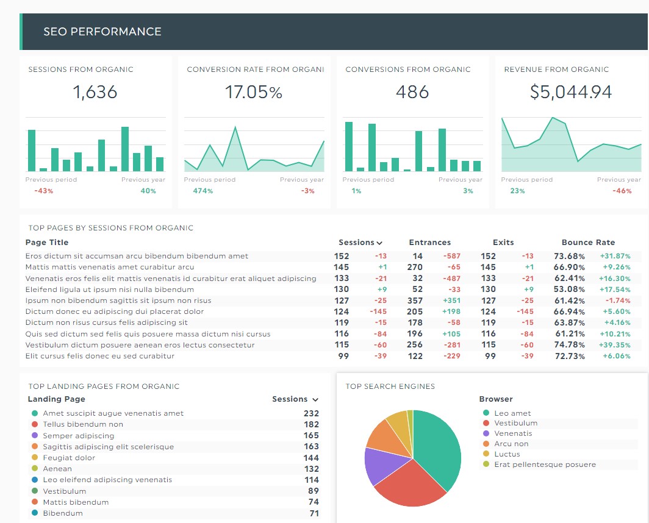Click the dot beside Erat pellentesque posuere

coord(486,464)
